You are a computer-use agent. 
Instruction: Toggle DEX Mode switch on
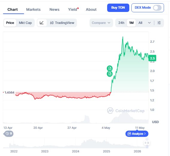(x=157, y=8)
